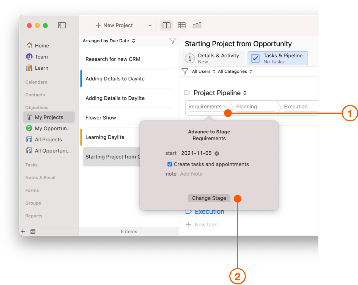Uncheck Create tasks and appointments
Screen dimensions: 358x285
(x=170, y=164)
